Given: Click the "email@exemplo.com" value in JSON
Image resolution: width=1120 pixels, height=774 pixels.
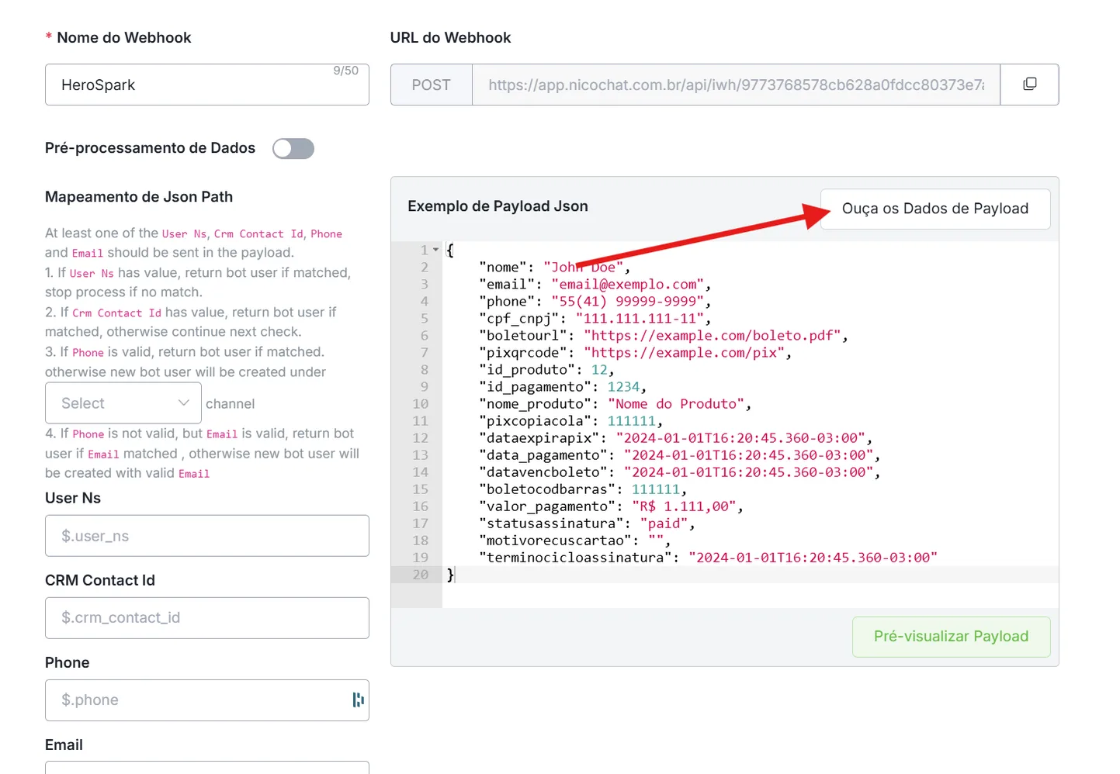Looking at the screenshot, I should click(x=628, y=285).
